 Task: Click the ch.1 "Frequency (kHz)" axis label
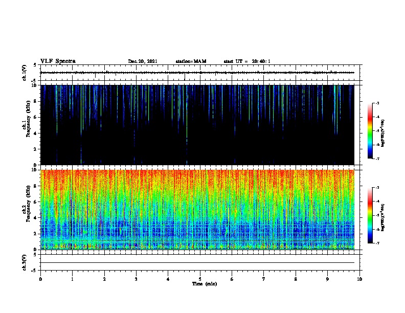tap(28, 119)
